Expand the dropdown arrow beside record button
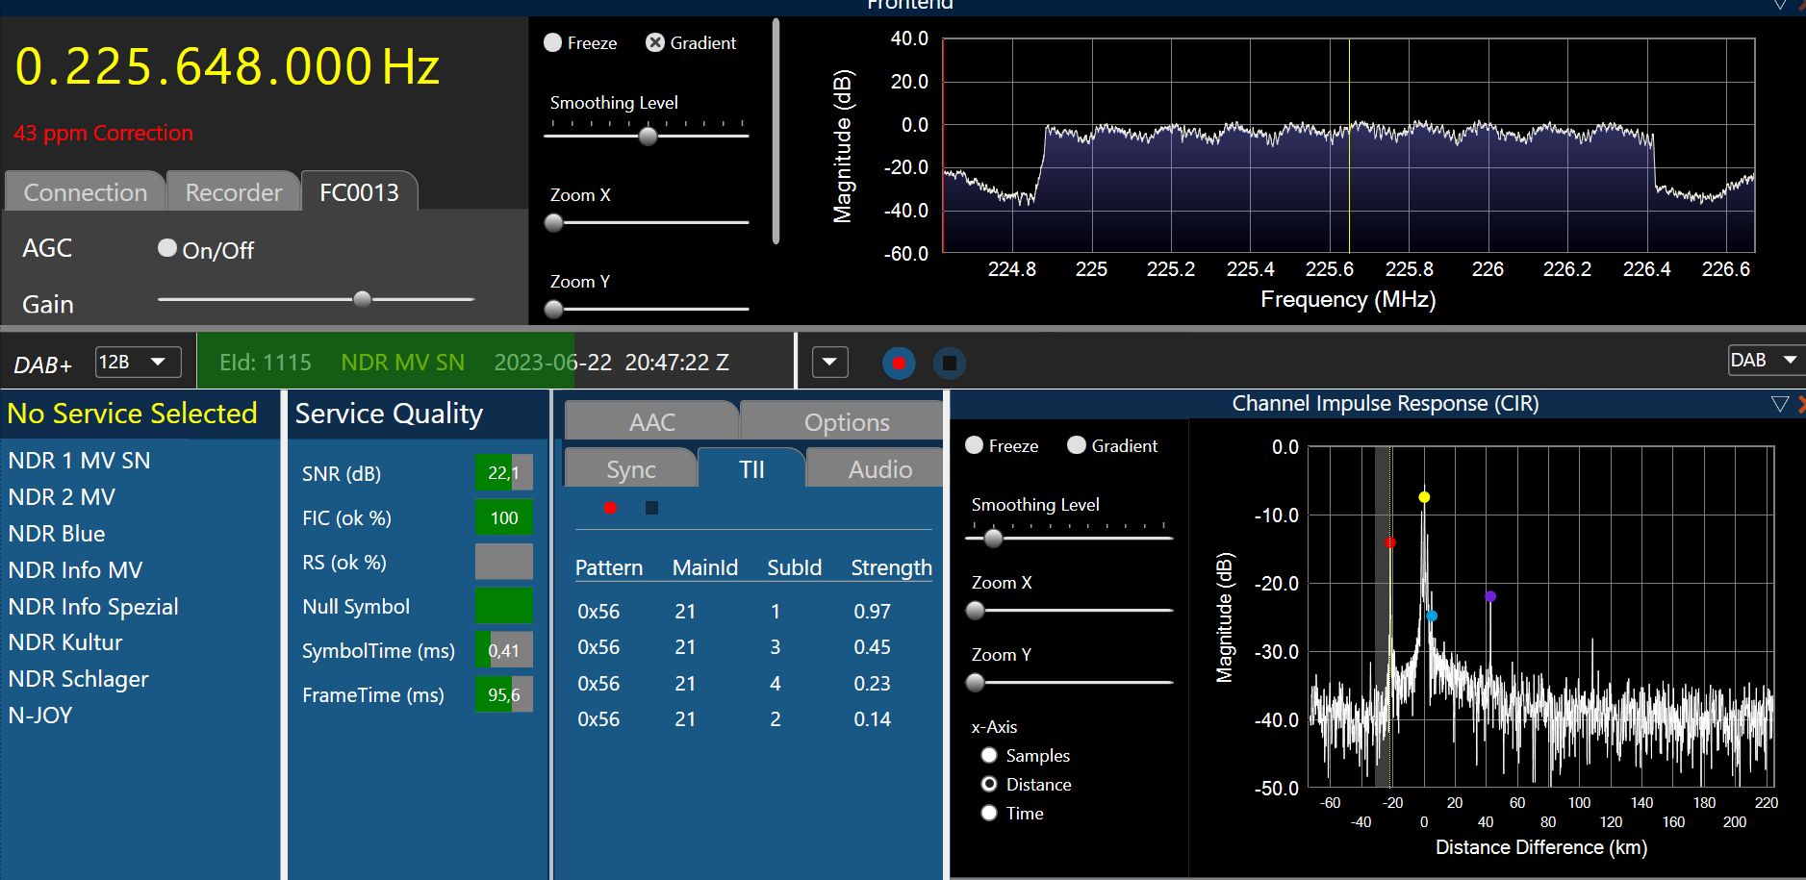The image size is (1806, 880). coord(829,363)
